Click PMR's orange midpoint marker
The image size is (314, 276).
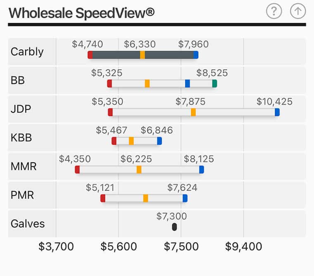click(146, 198)
